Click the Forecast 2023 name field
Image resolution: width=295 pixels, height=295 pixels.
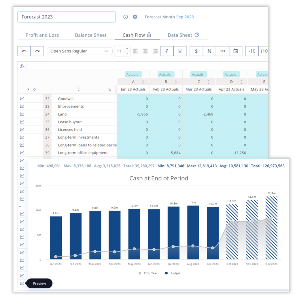coord(66,17)
